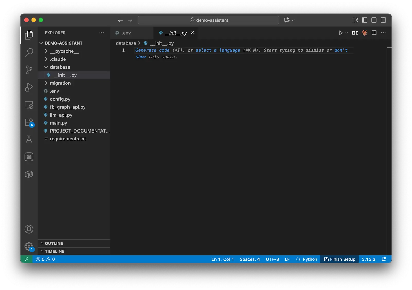Open Manage settings gear with notification badge
The image size is (412, 290).
(29, 246)
